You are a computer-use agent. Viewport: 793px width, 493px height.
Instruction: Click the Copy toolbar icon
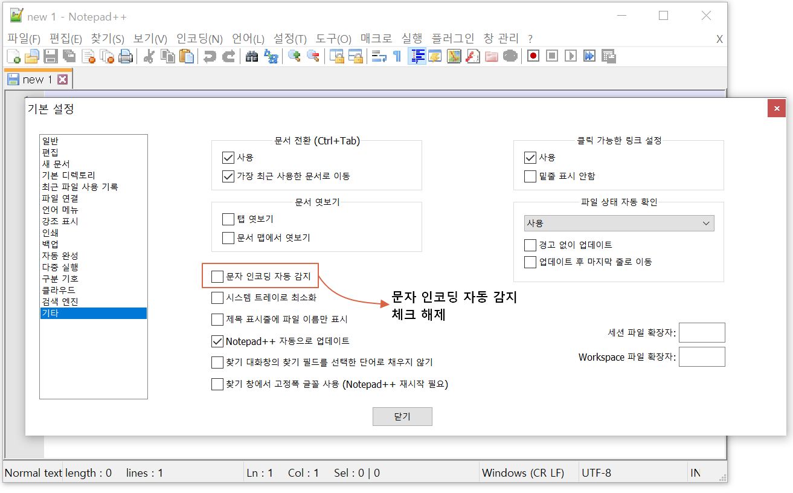tap(168, 57)
